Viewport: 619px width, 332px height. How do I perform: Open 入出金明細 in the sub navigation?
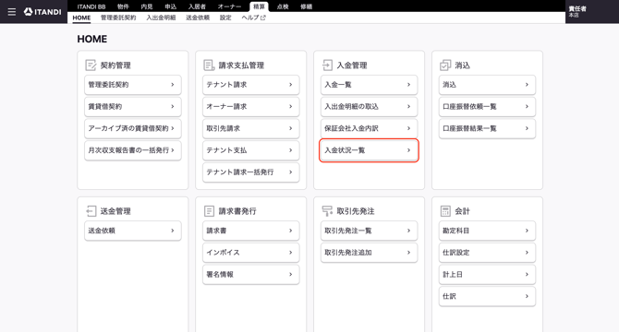coord(161,18)
